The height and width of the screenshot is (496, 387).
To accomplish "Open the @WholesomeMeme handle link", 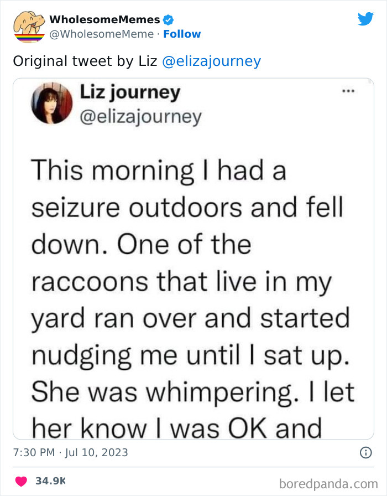I will [x=102, y=34].
